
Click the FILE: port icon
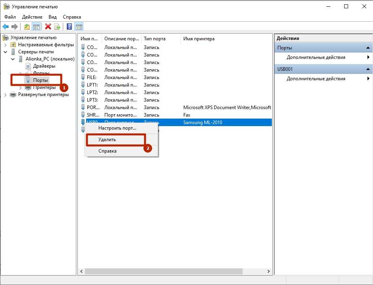pyautogui.click(x=83, y=77)
